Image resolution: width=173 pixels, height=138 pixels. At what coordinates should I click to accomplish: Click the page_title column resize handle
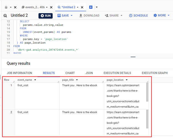click(103, 82)
